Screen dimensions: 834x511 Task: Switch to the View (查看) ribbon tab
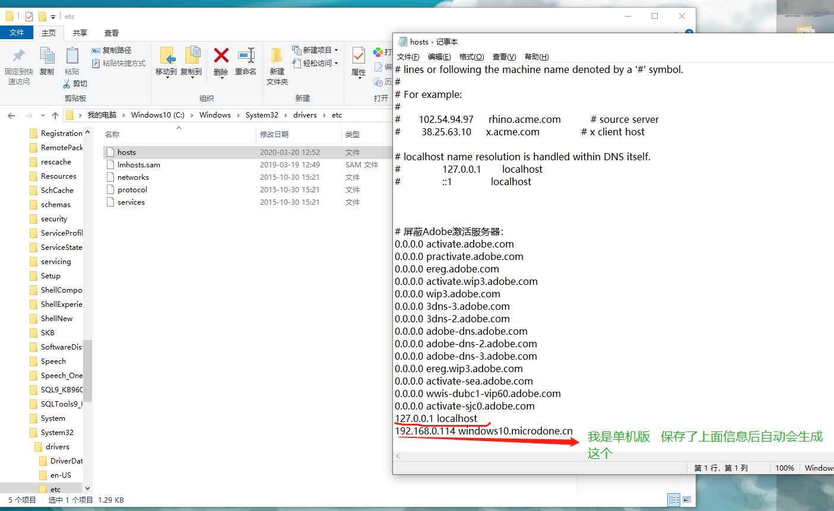click(x=112, y=33)
